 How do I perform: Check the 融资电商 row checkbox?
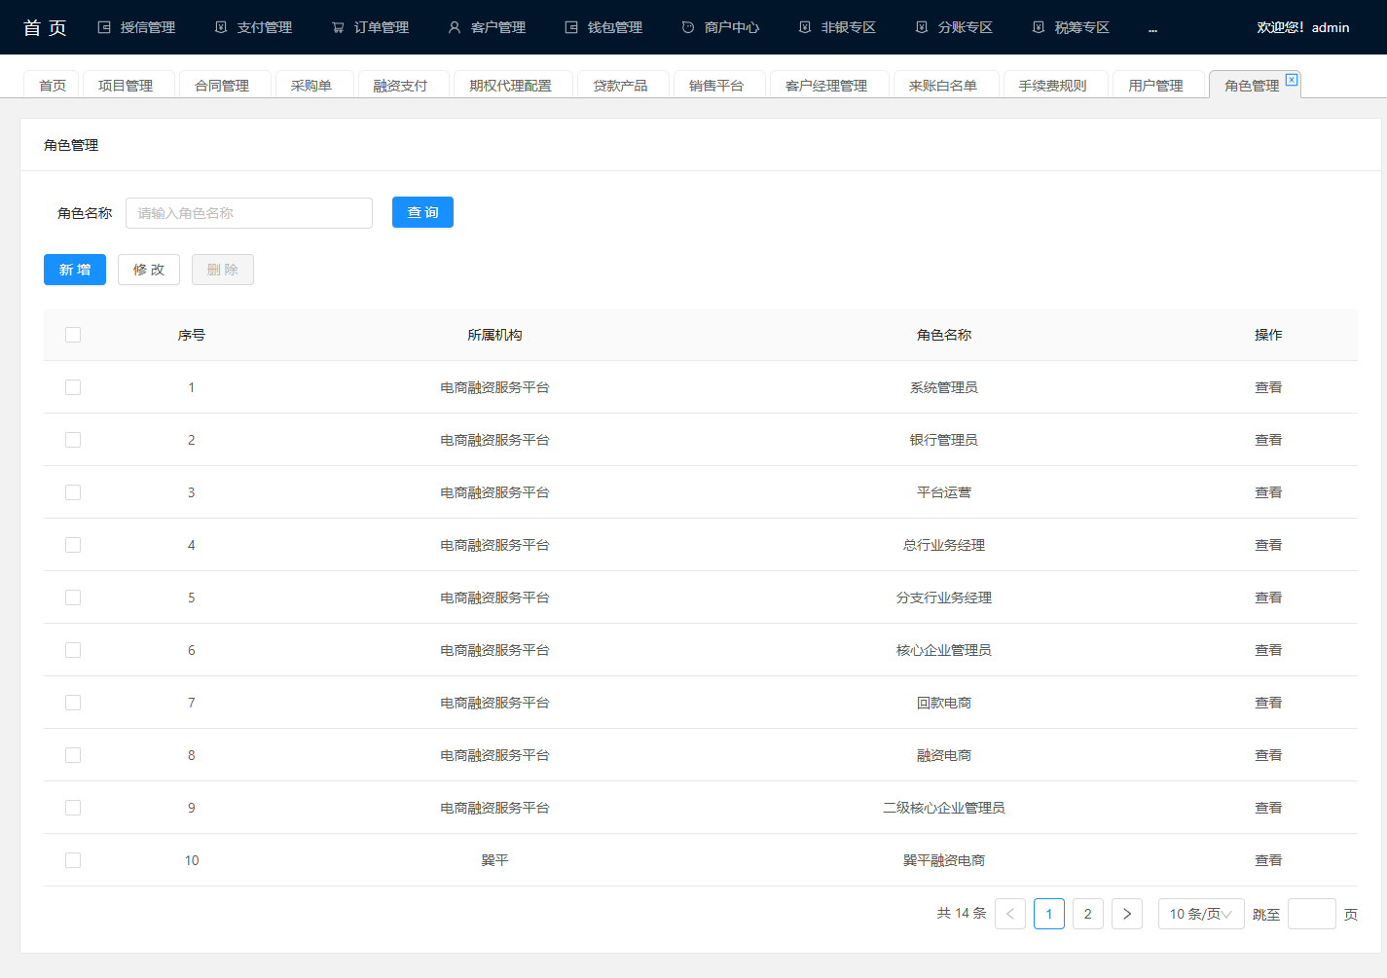tap(73, 755)
